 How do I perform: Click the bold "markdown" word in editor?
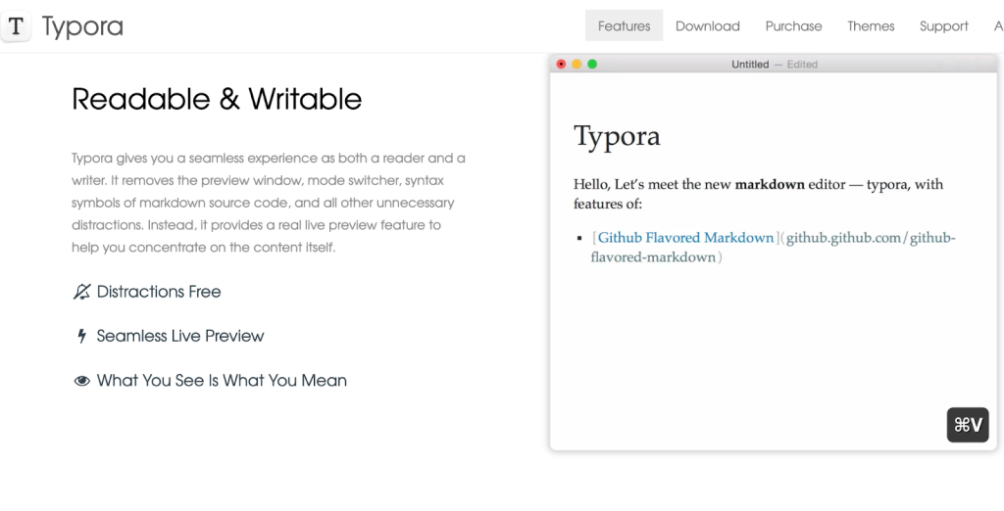coord(770,184)
